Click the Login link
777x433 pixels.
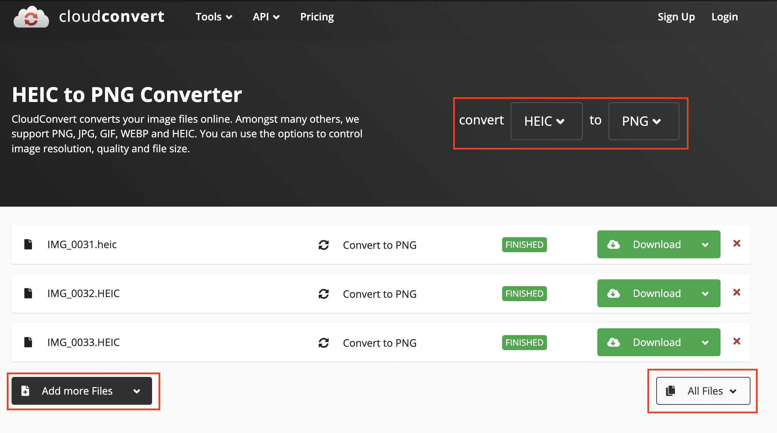[725, 17]
